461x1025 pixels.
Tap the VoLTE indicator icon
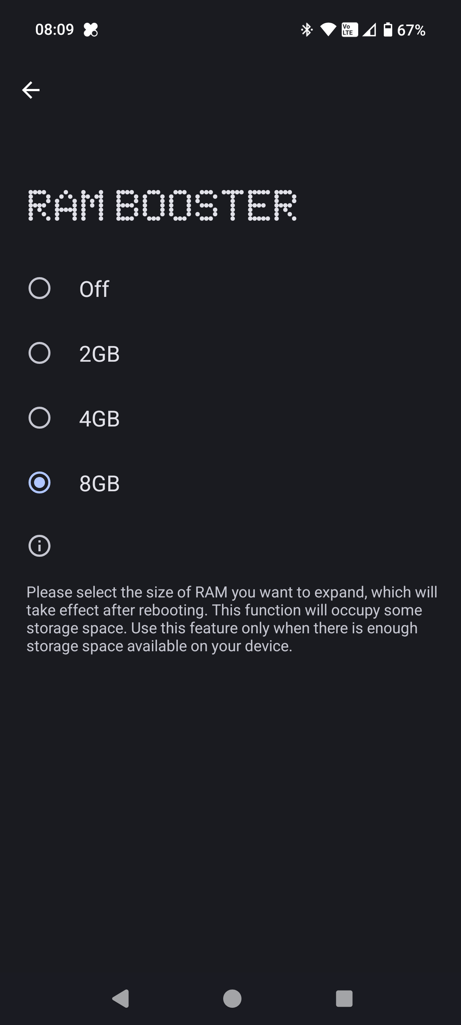point(350,30)
